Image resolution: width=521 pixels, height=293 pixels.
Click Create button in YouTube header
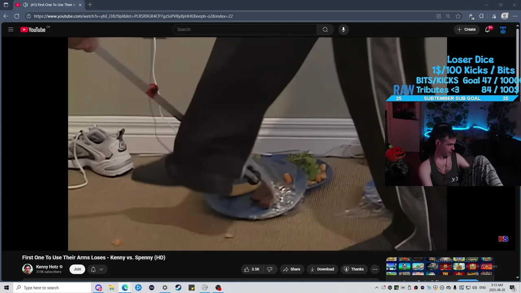[466, 29]
